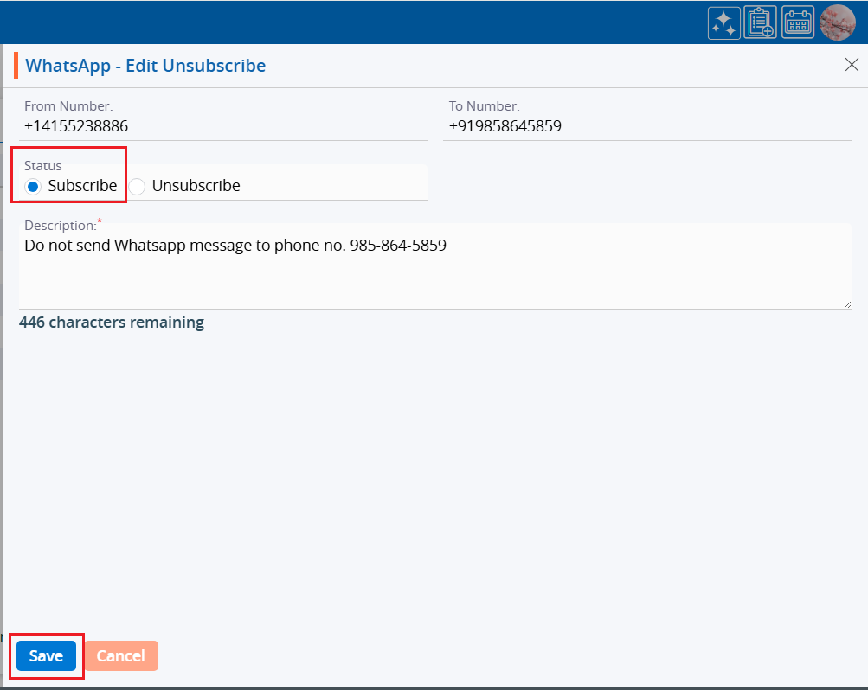Image resolution: width=868 pixels, height=690 pixels.
Task: Click the 'Status' label above radios
Action: coord(43,166)
